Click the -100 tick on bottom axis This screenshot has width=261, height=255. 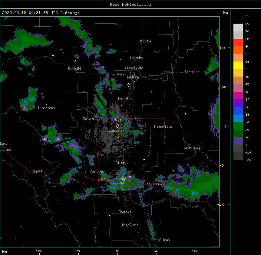click(x=38, y=251)
